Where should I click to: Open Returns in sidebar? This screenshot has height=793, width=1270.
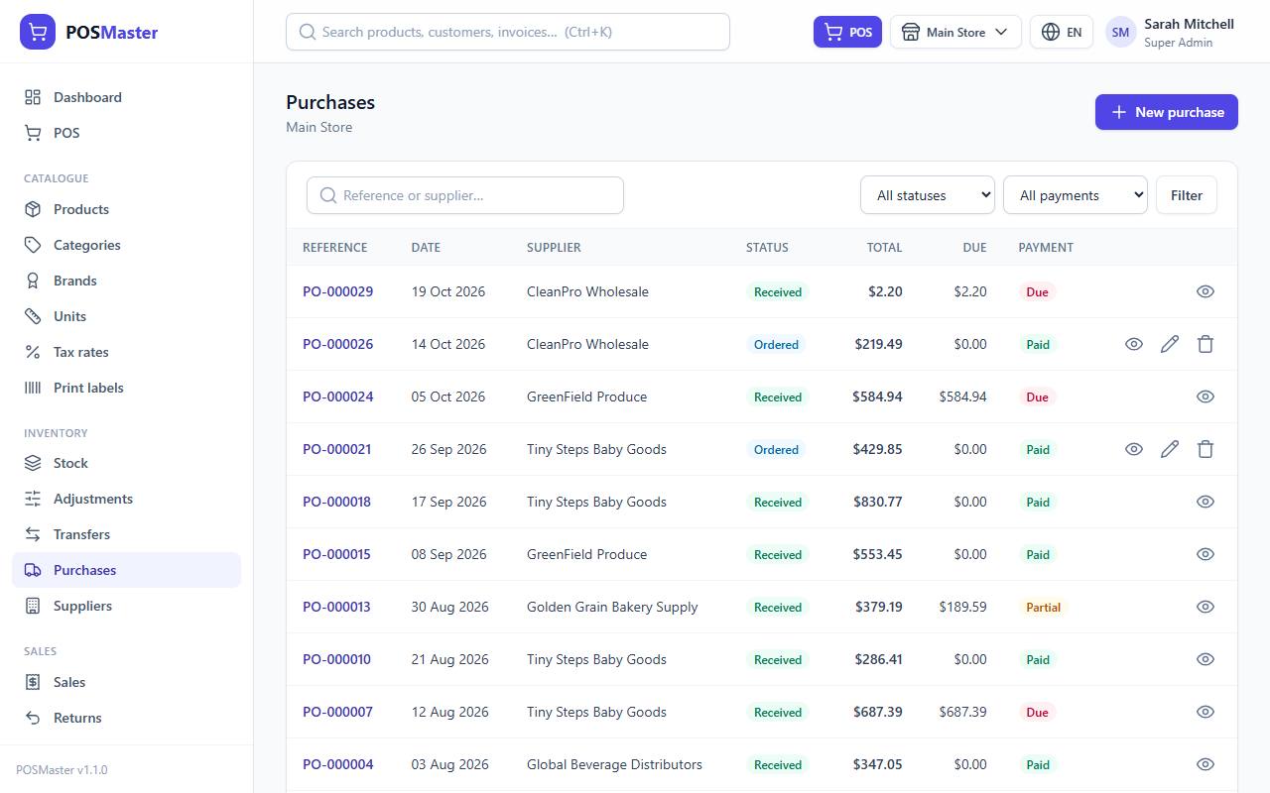pos(126,718)
